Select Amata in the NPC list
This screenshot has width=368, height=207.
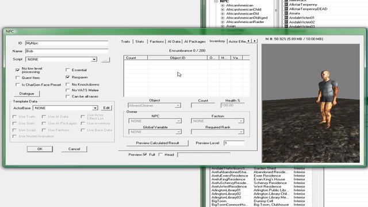[x=294, y=13]
